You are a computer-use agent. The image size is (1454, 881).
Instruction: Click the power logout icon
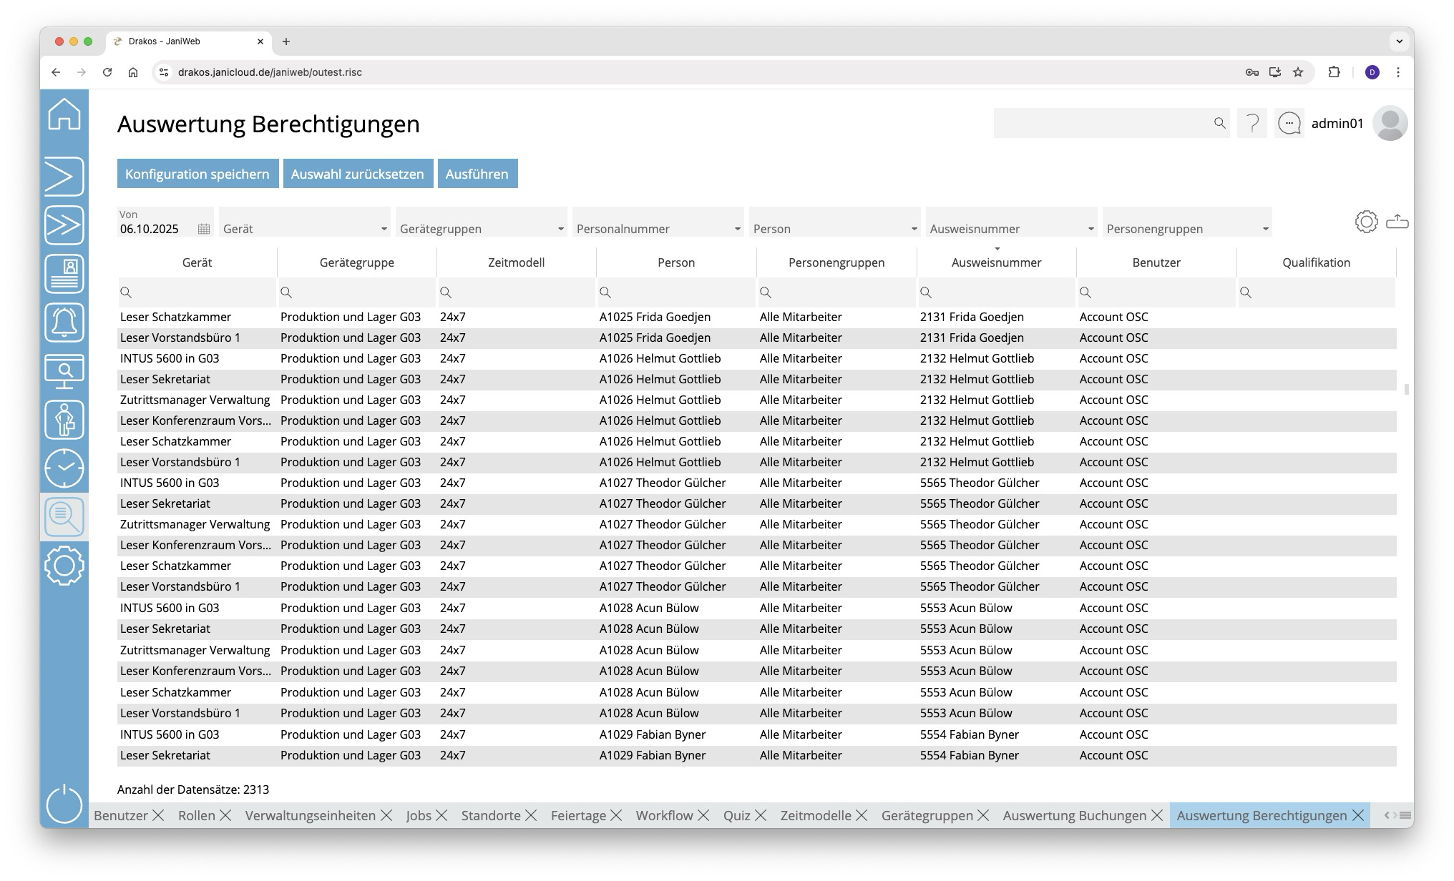tap(64, 803)
